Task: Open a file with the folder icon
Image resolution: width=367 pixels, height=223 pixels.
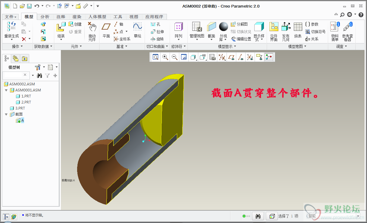Action: (x=22, y=6)
